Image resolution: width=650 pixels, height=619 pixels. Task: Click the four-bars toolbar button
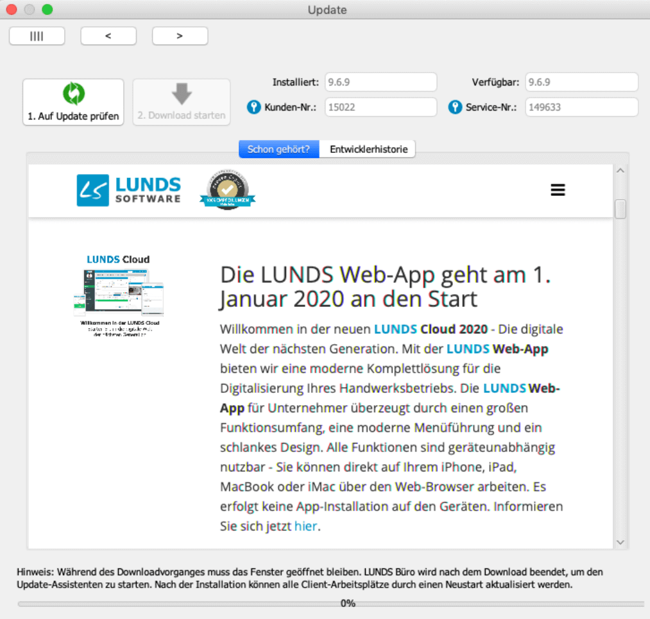pyautogui.click(x=37, y=36)
